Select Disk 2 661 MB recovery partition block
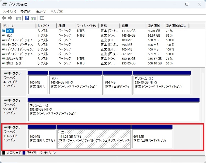Image resolution: width=206 pixels, height=163 pixels. click(x=152, y=137)
